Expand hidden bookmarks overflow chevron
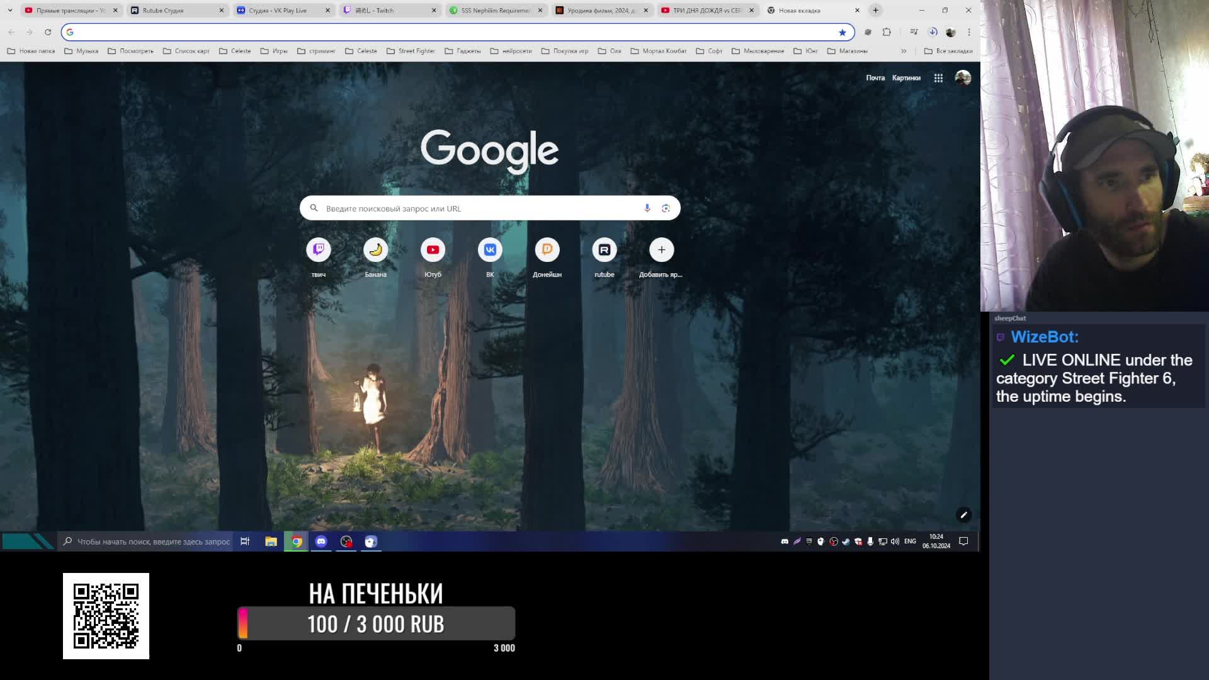Image resolution: width=1209 pixels, height=680 pixels. pyautogui.click(x=904, y=51)
